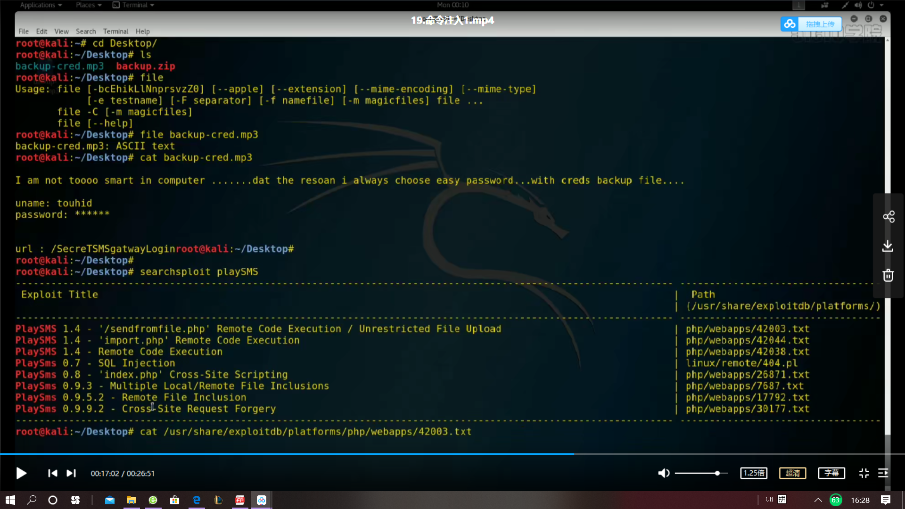
Task: Click the 00:17:02 / 00:26:51 time display
Action: pyautogui.click(x=123, y=474)
